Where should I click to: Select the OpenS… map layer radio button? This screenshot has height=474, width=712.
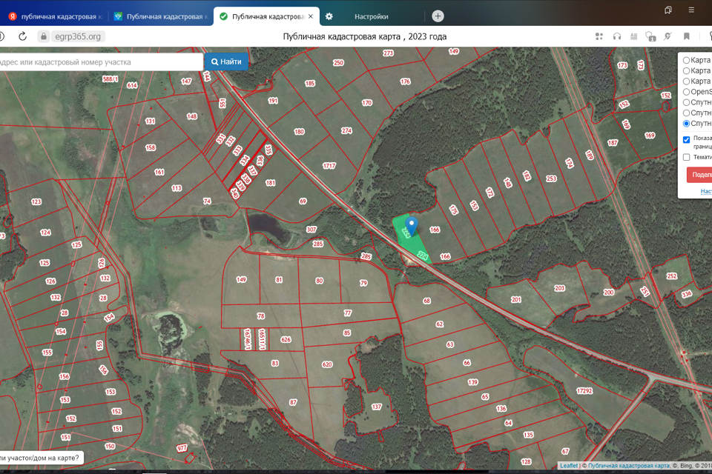click(686, 92)
